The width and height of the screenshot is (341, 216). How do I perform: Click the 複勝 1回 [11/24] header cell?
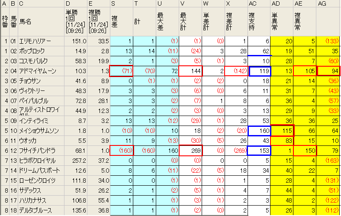pos(99,22)
